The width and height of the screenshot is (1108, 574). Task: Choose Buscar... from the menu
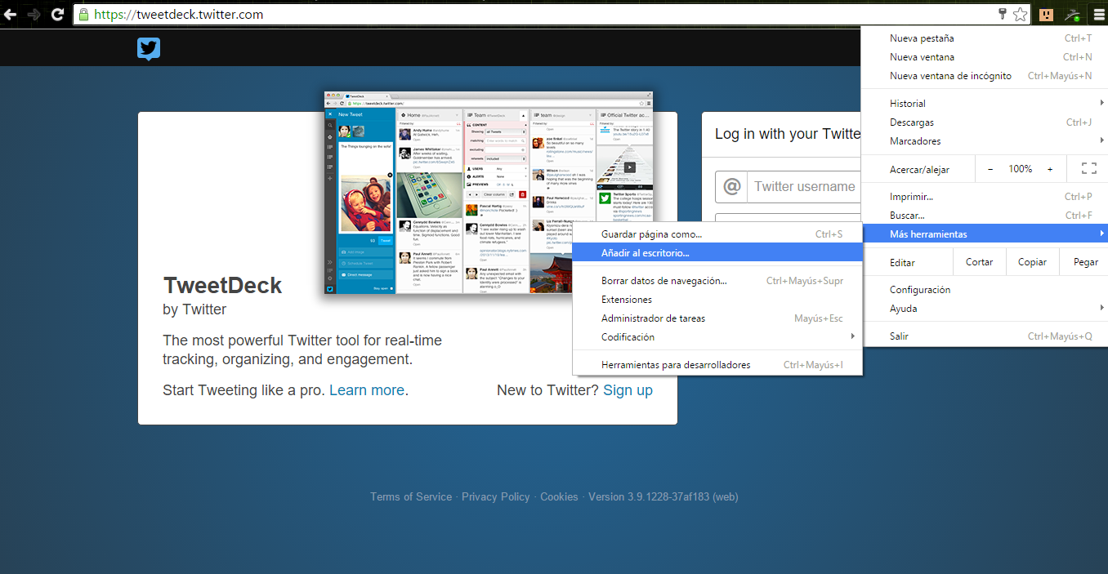click(x=985, y=216)
